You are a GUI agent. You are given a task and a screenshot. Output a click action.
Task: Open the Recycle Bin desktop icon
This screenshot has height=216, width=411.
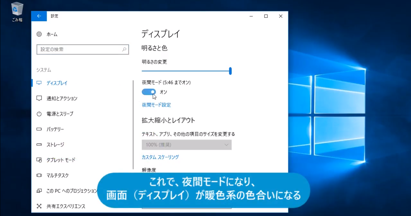[x=17, y=12]
